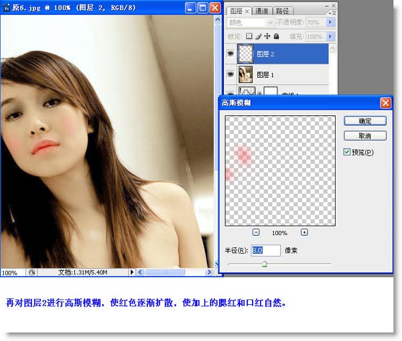This screenshot has height=341, width=402.
Task: Click the document window title icon
Action: pyautogui.click(x=6, y=7)
